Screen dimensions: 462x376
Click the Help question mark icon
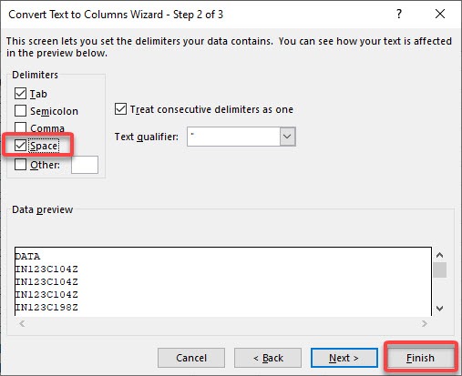point(399,14)
